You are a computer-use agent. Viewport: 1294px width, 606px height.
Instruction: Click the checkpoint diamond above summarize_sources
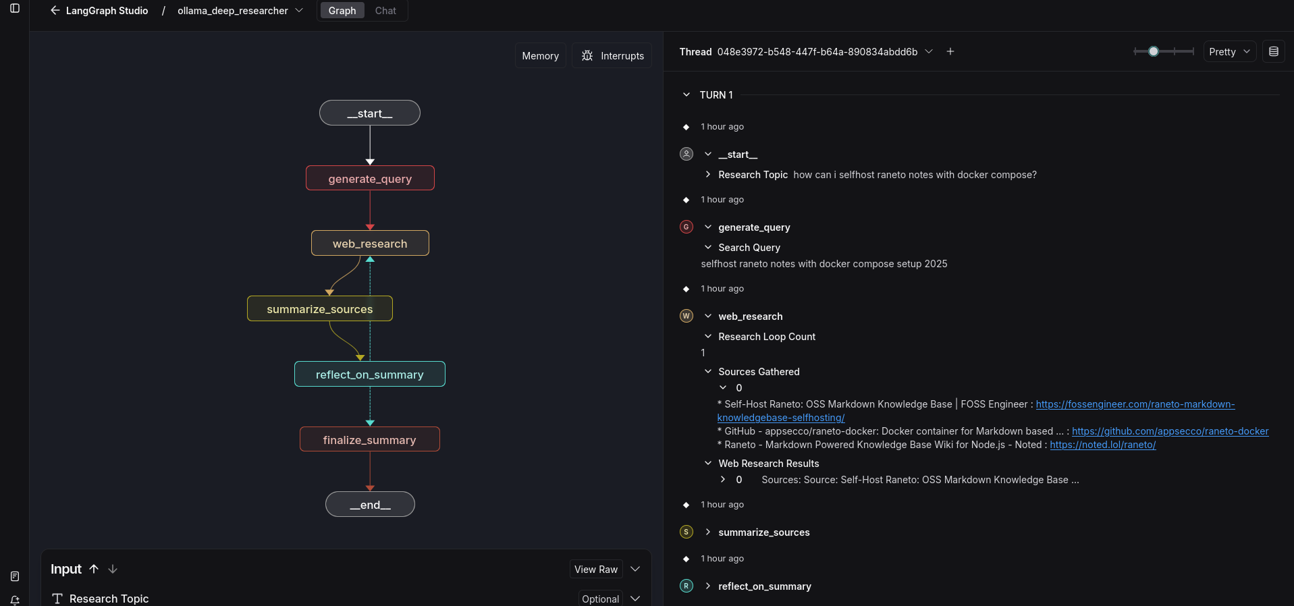coord(686,505)
